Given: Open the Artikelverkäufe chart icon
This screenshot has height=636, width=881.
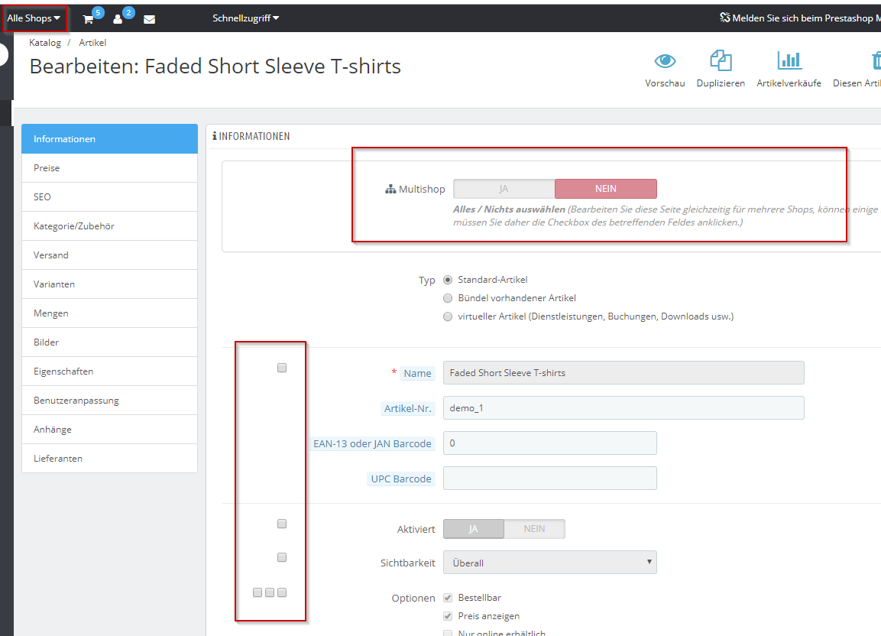Looking at the screenshot, I should pyautogui.click(x=789, y=60).
